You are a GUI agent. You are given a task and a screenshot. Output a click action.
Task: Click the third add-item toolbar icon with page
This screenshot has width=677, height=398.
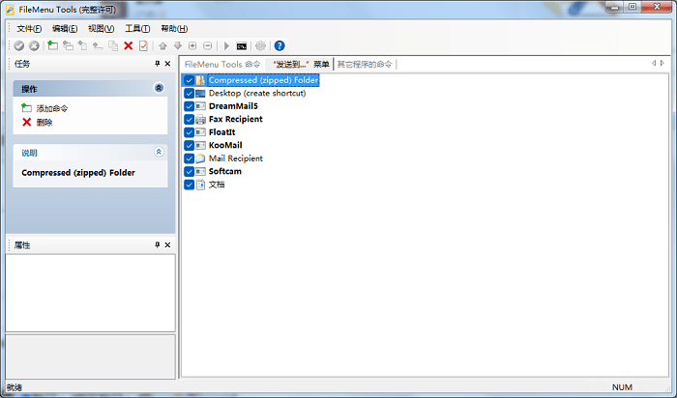click(82, 45)
